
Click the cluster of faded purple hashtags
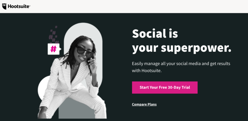(54, 35)
